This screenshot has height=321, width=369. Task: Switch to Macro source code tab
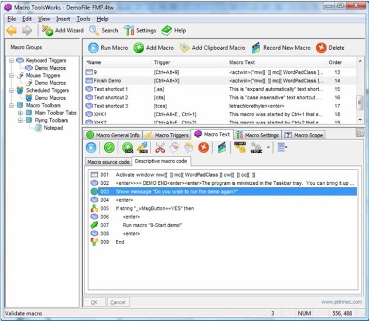[108, 161]
